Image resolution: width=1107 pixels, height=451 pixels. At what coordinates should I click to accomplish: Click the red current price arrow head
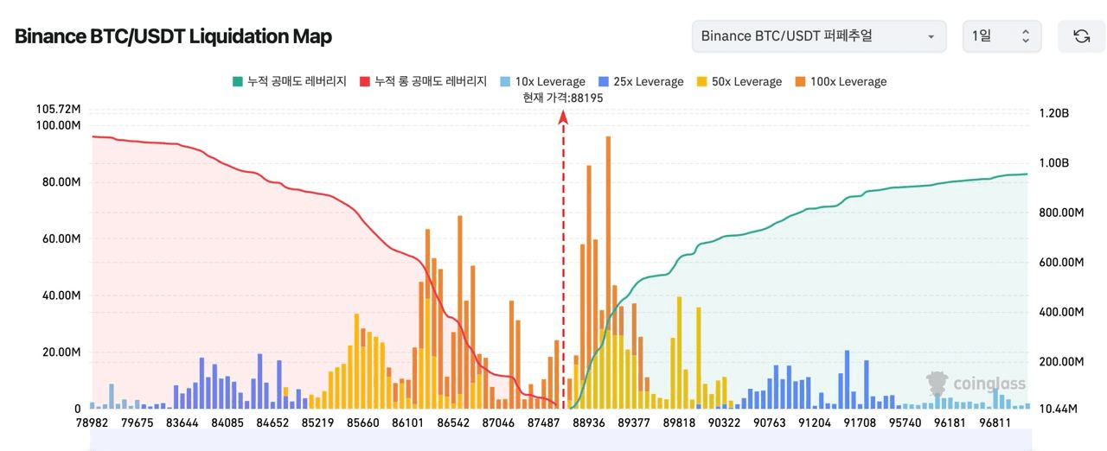pos(564,116)
